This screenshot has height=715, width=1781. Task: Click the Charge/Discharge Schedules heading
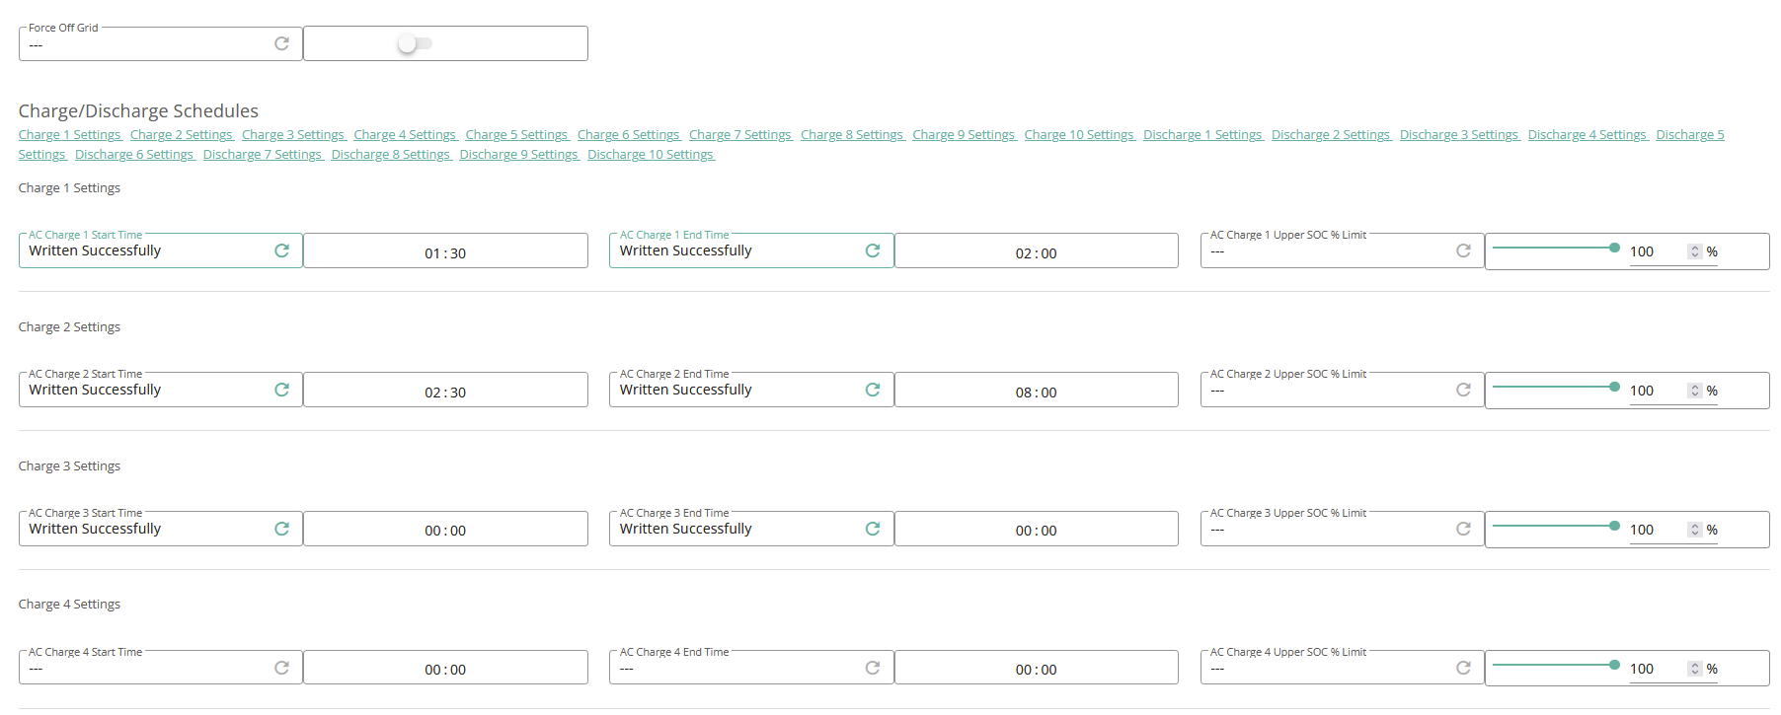tap(138, 111)
